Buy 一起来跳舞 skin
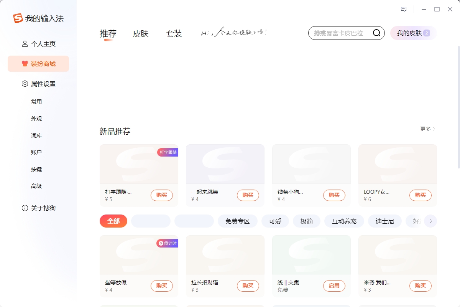Image resolution: width=460 pixels, height=307 pixels. (x=248, y=195)
